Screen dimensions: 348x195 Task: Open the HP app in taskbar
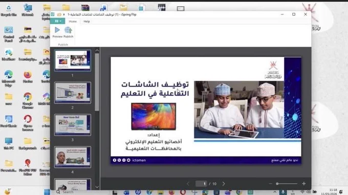pos(138,192)
